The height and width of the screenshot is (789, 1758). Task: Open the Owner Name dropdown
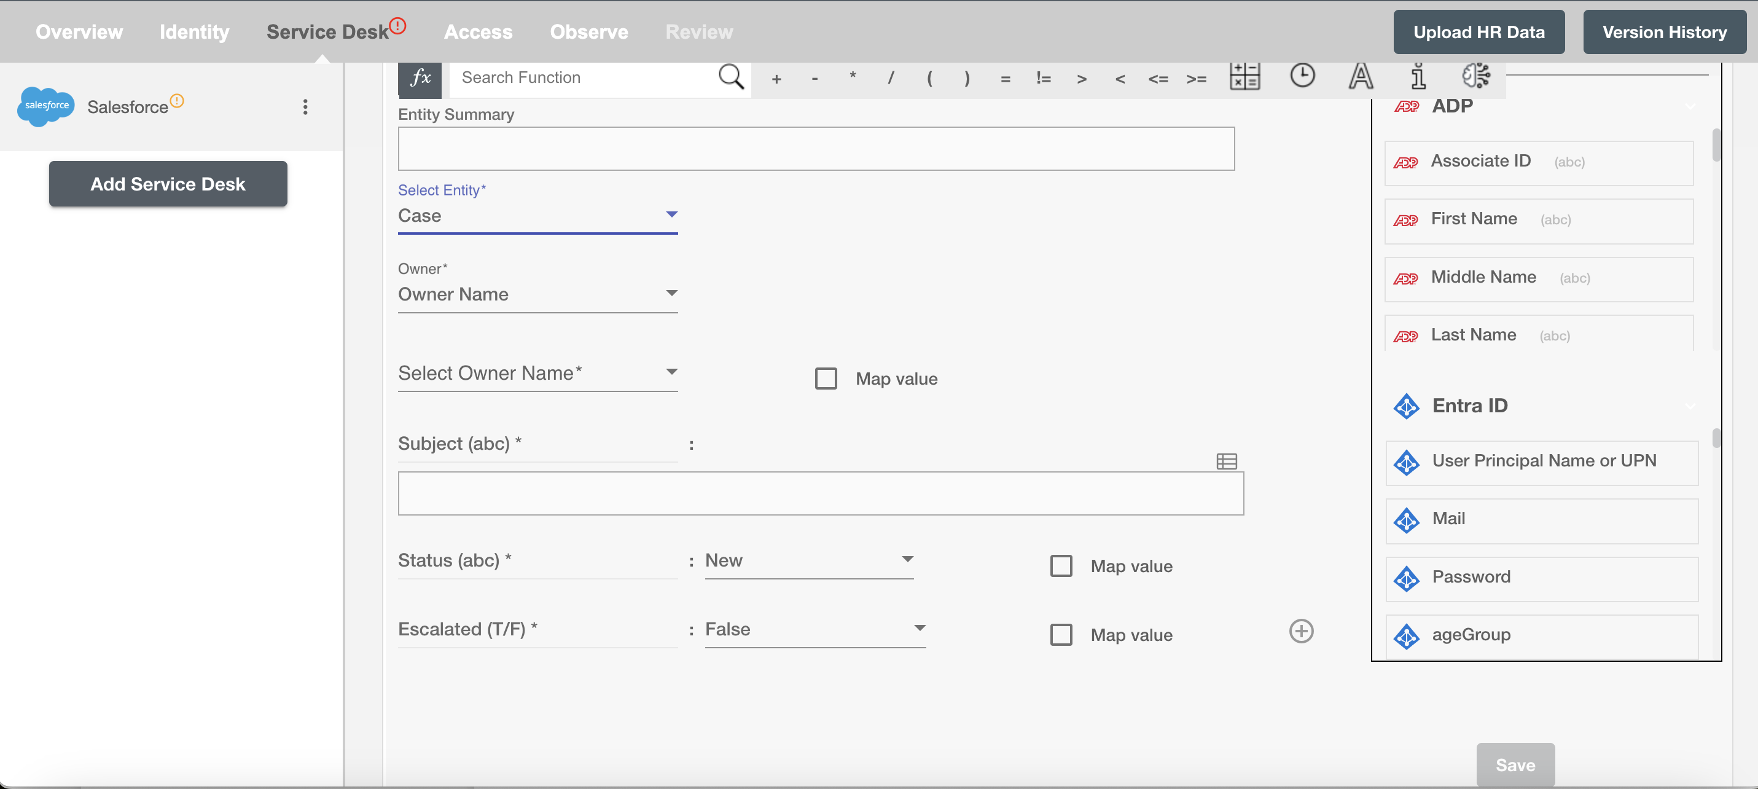537,294
